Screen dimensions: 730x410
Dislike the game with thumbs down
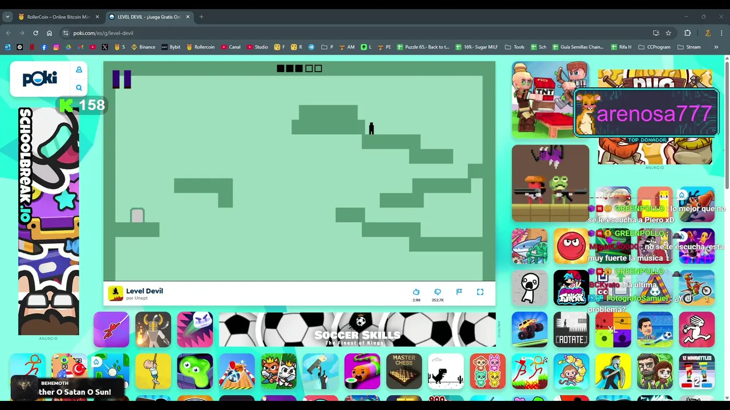point(437,292)
